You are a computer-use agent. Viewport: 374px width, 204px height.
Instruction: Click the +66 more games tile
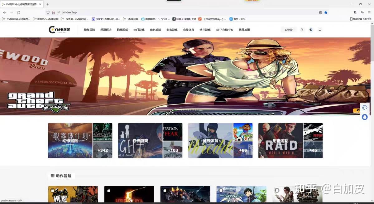[243, 150]
